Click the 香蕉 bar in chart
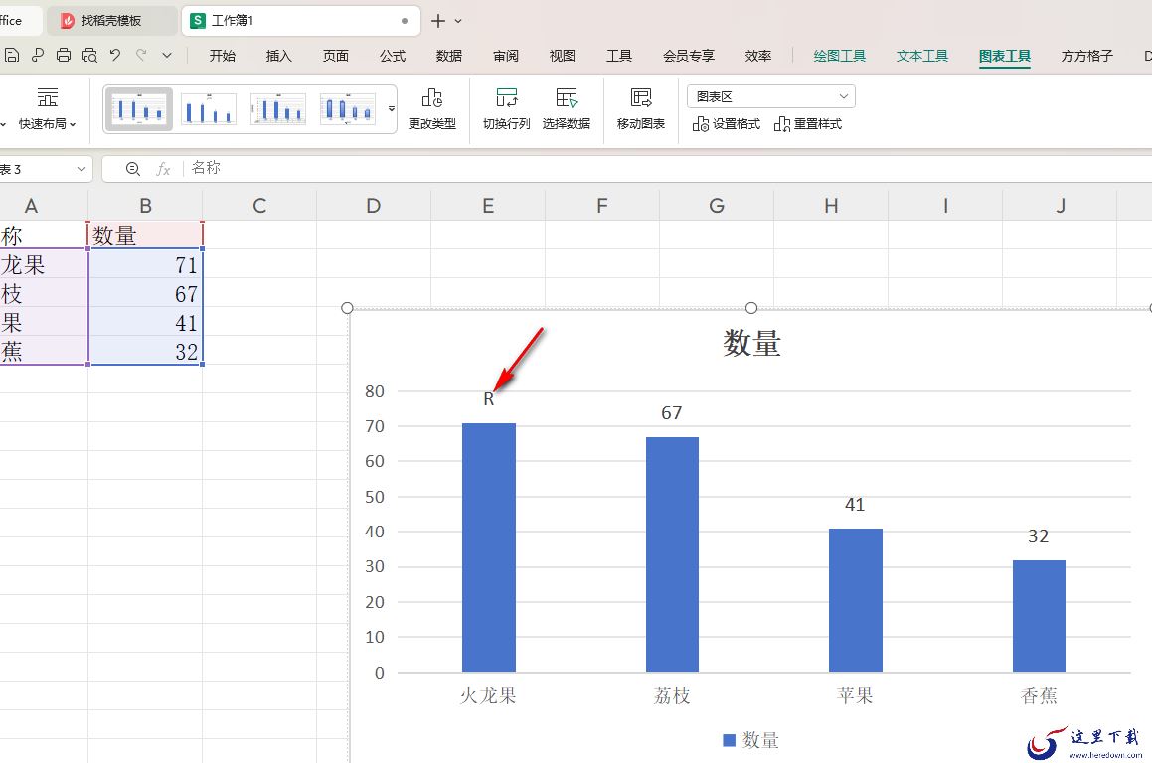The image size is (1152, 763). coord(1039,615)
